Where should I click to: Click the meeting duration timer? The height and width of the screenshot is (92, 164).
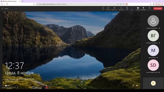point(6,8)
